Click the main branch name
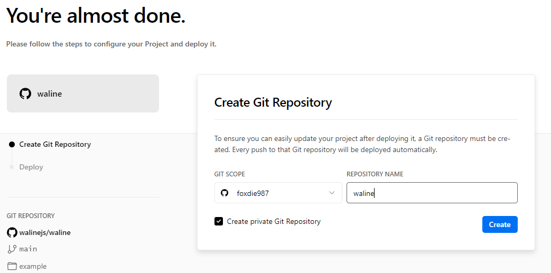This screenshot has height=273, width=551. (28, 249)
